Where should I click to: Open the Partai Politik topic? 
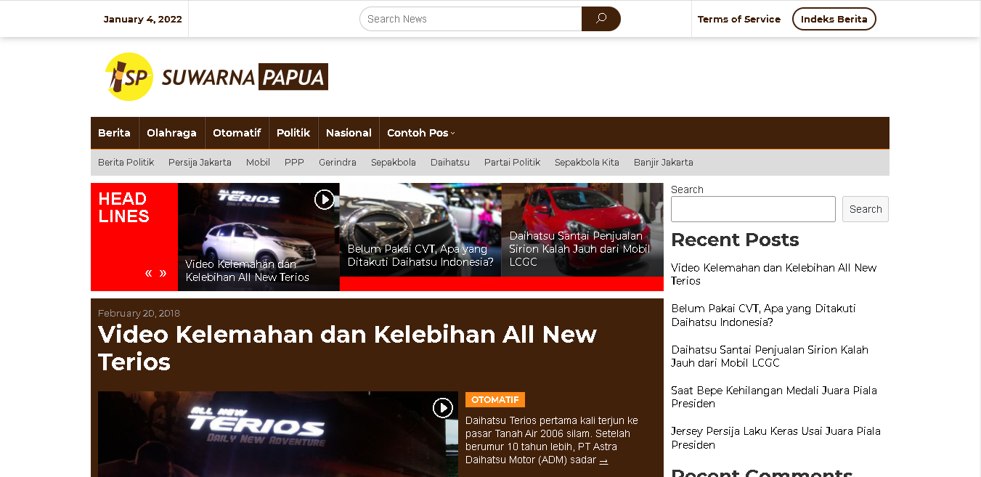click(x=512, y=163)
